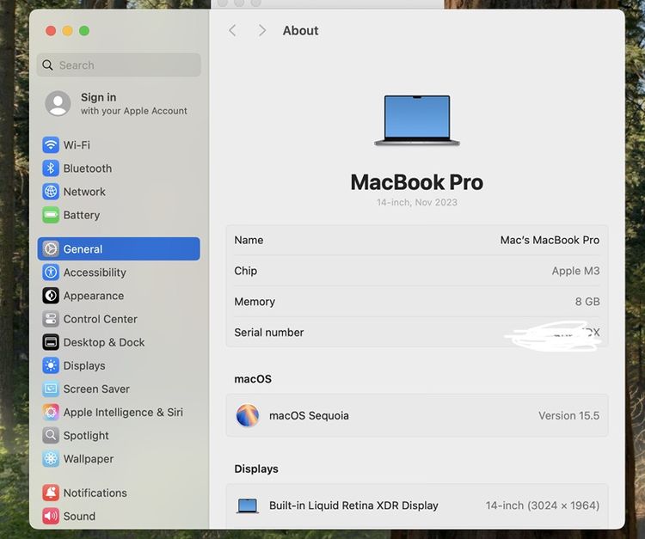Edit the Name field Mac's MacBook Pro
Image resolution: width=645 pixels, height=539 pixels.
point(550,240)
